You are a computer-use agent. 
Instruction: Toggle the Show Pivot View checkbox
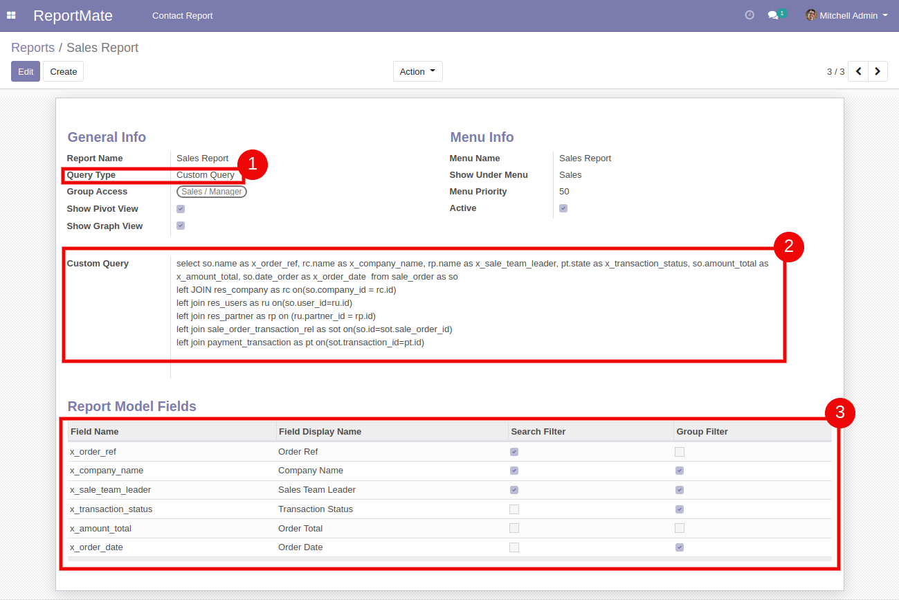tap(181, 209)
